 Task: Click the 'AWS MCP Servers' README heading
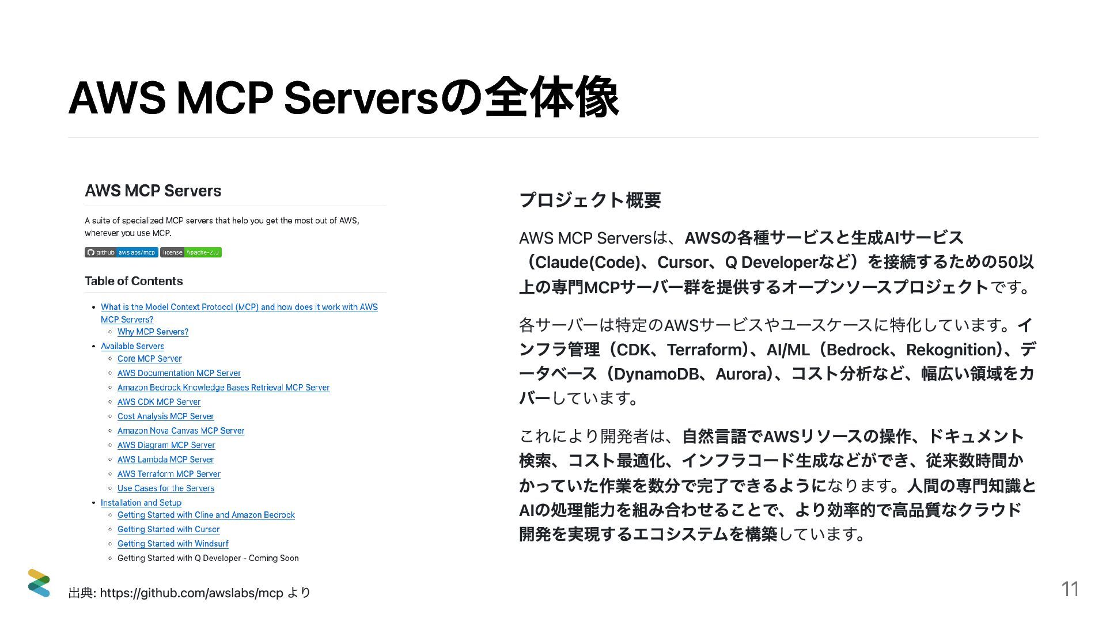(x=153, y=191)
